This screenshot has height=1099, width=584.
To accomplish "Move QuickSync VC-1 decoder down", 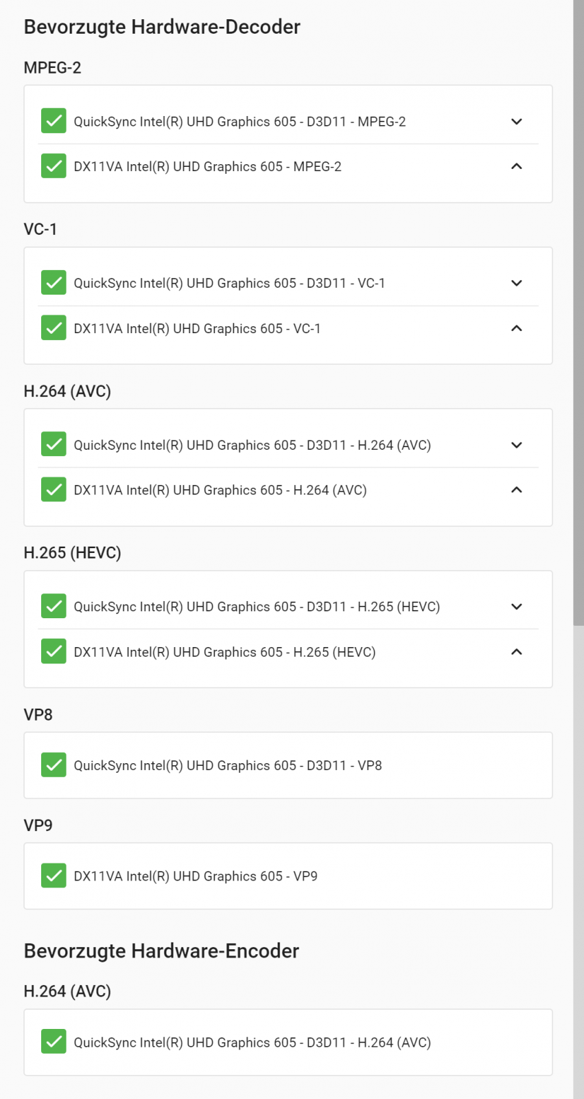I will (x=517, y=283).
